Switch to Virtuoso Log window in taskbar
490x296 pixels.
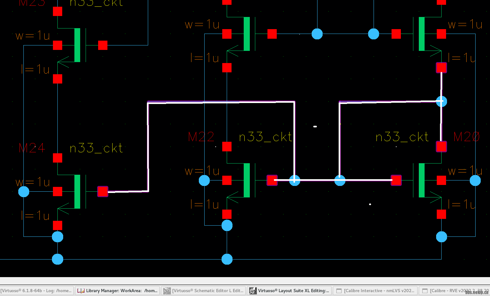click(37, 291)
